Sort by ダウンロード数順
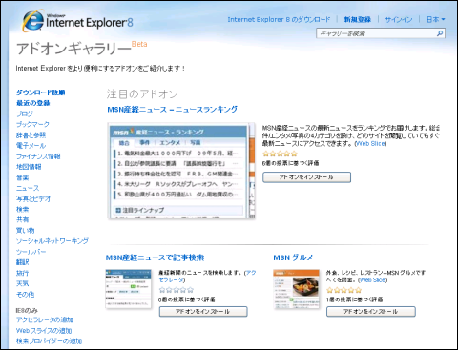Screen dimensions: 458x350 point(41,93)
